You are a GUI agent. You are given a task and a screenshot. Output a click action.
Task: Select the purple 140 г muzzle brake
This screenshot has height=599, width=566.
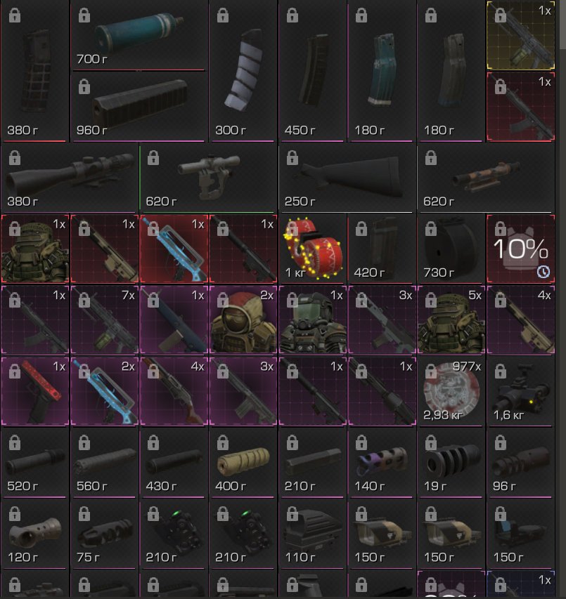click(382, 462)
